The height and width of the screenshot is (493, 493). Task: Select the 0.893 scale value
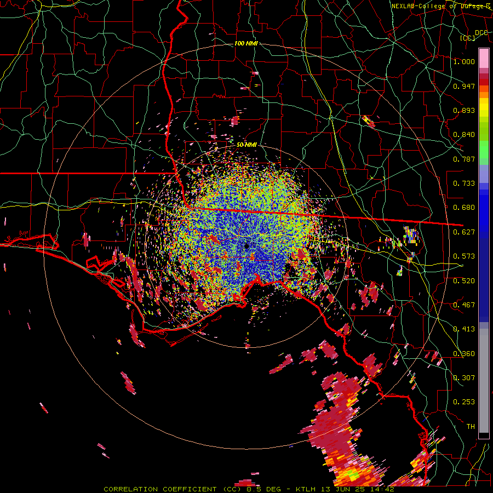[464, 110]
